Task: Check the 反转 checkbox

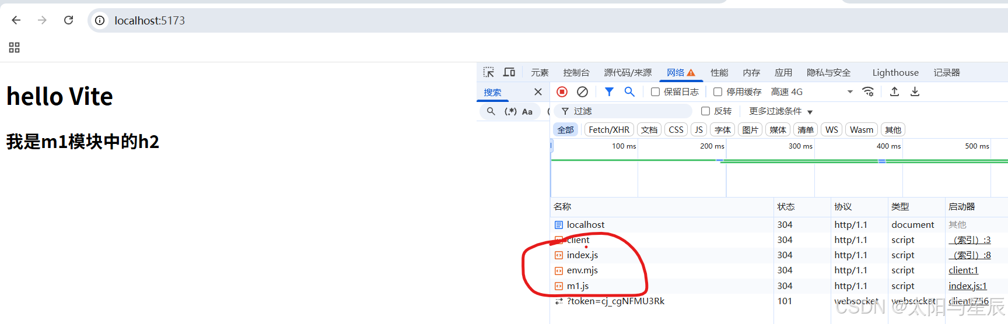Action: [706, 111]
